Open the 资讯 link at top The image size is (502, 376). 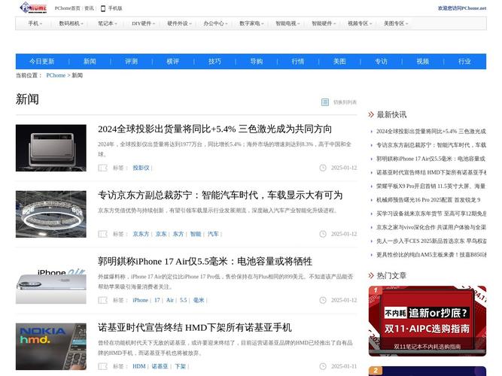[89, 8]
